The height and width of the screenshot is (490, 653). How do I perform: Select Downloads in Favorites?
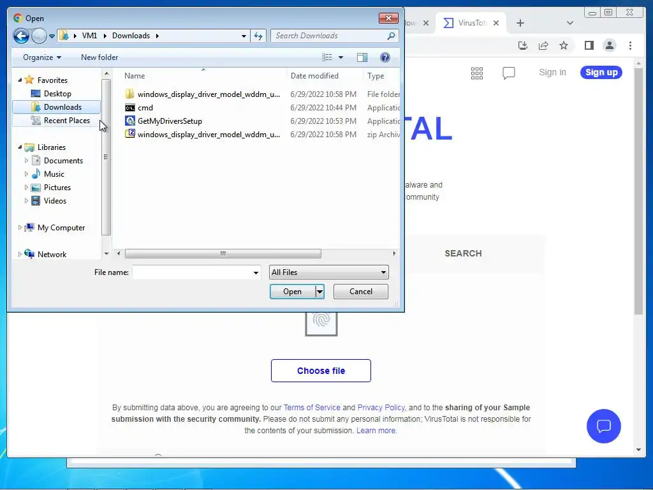57,107
